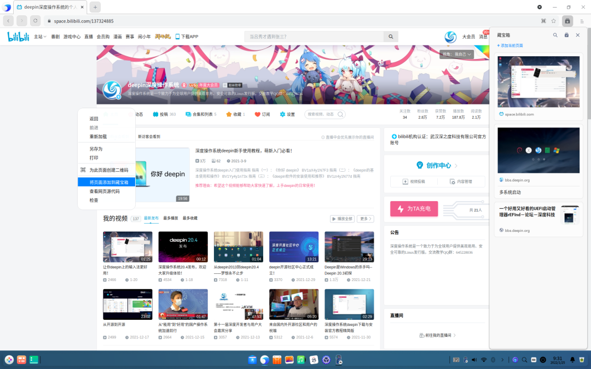591x369 pixels.
Task: Click the 订阅 heart icon
Action: click(257, 114)
